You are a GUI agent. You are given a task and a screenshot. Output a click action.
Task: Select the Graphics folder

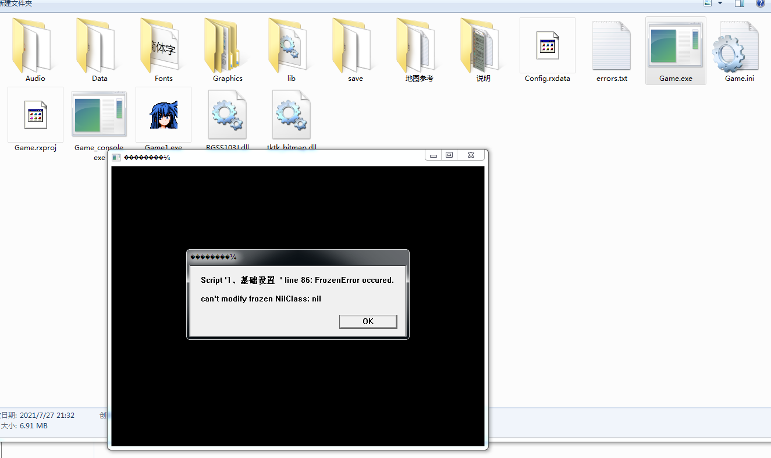pos(228,51)
